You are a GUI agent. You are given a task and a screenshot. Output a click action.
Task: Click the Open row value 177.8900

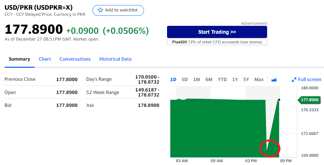click(x=67, y=92)
